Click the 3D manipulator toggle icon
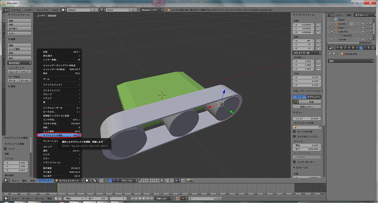 106,181
